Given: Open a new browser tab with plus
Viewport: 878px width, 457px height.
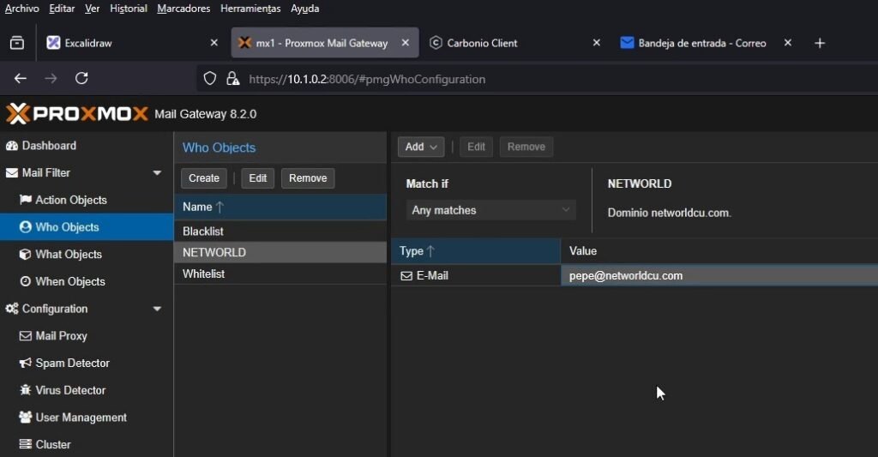Looking at the screenshot, I should coord(820,43).
